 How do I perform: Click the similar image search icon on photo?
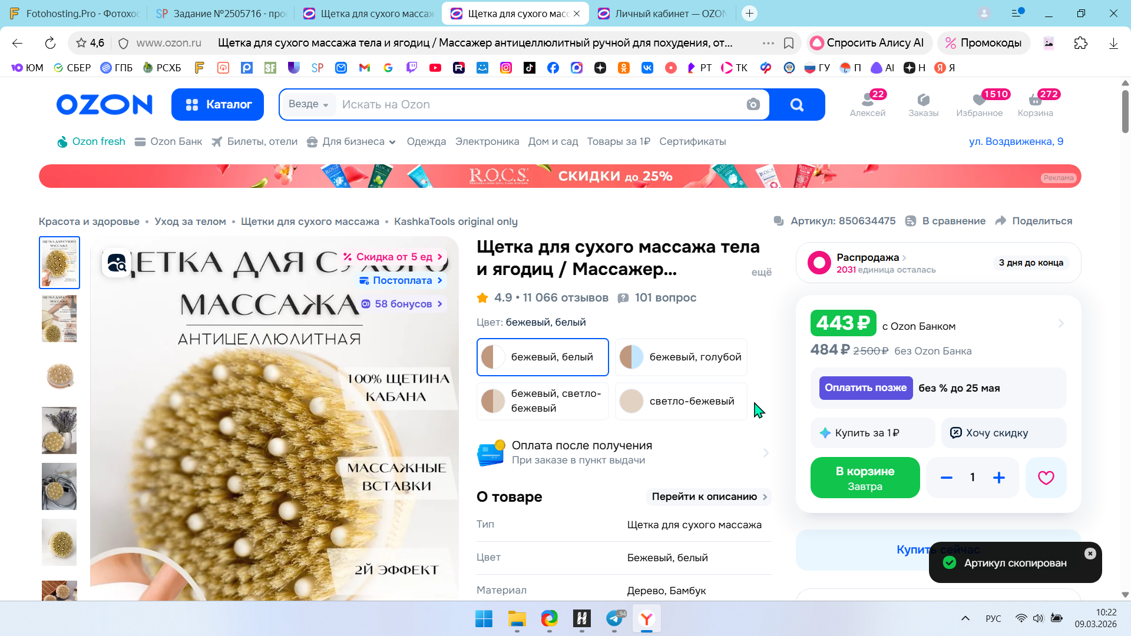tap(117, 263)
